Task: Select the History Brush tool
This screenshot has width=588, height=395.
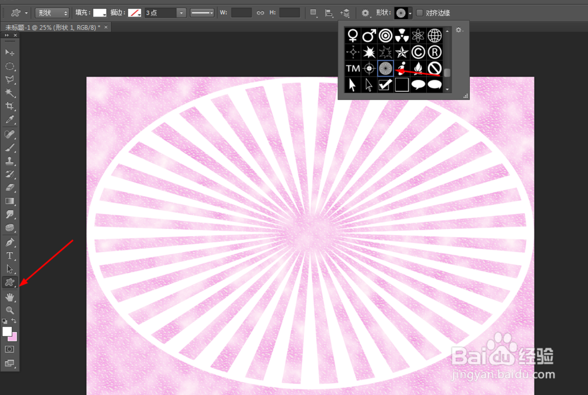Action: tap(10, 174)
